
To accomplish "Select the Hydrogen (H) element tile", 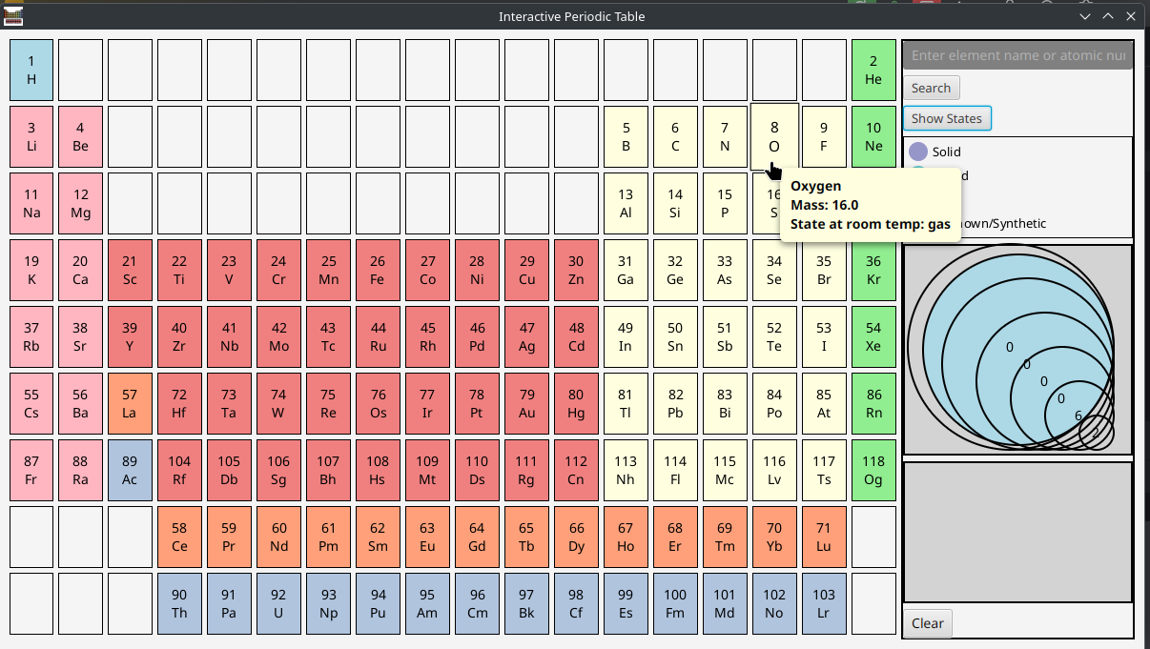I will (x=31, y=70).
